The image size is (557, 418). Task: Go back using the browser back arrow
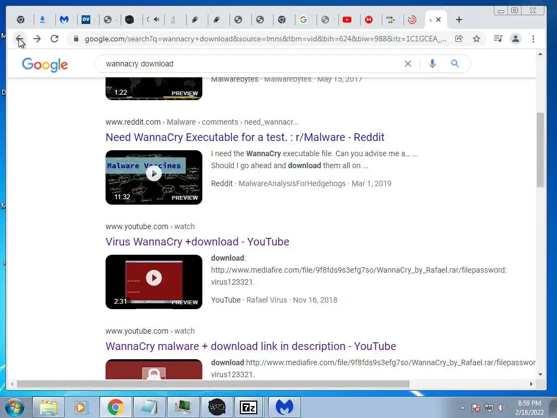click(x=20, y=39)
